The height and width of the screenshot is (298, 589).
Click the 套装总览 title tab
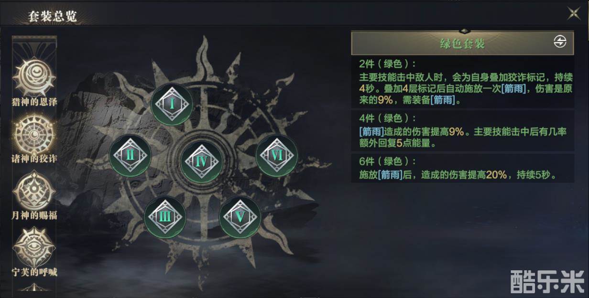(52, 16)
